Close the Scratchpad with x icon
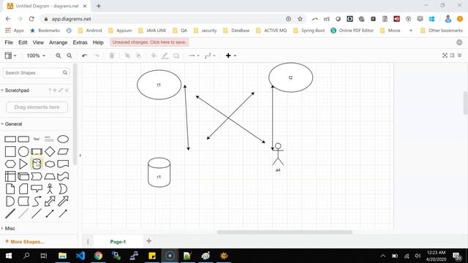The width and height of the screenshot is (468, 263). [67, 91]
